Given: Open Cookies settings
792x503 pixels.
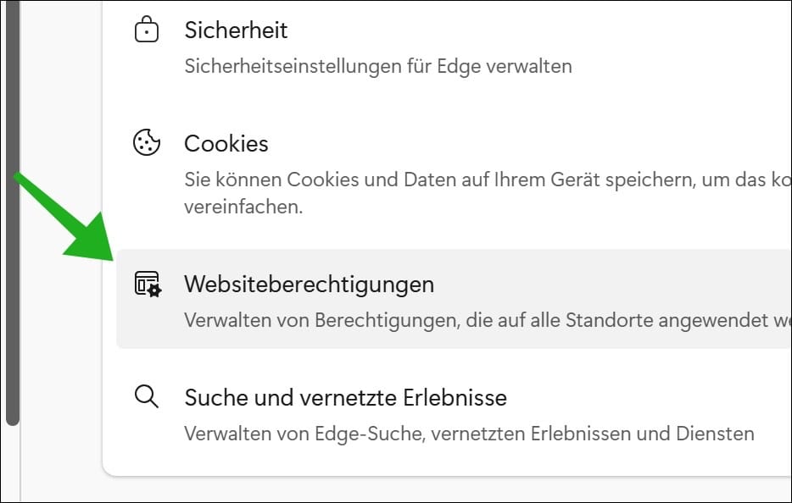Looking at the screenshot, I should pyautogui.click(x=226, y=143).
